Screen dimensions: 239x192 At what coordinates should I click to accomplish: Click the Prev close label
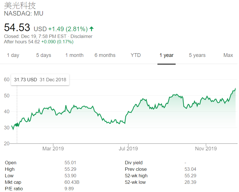point(136,169)
